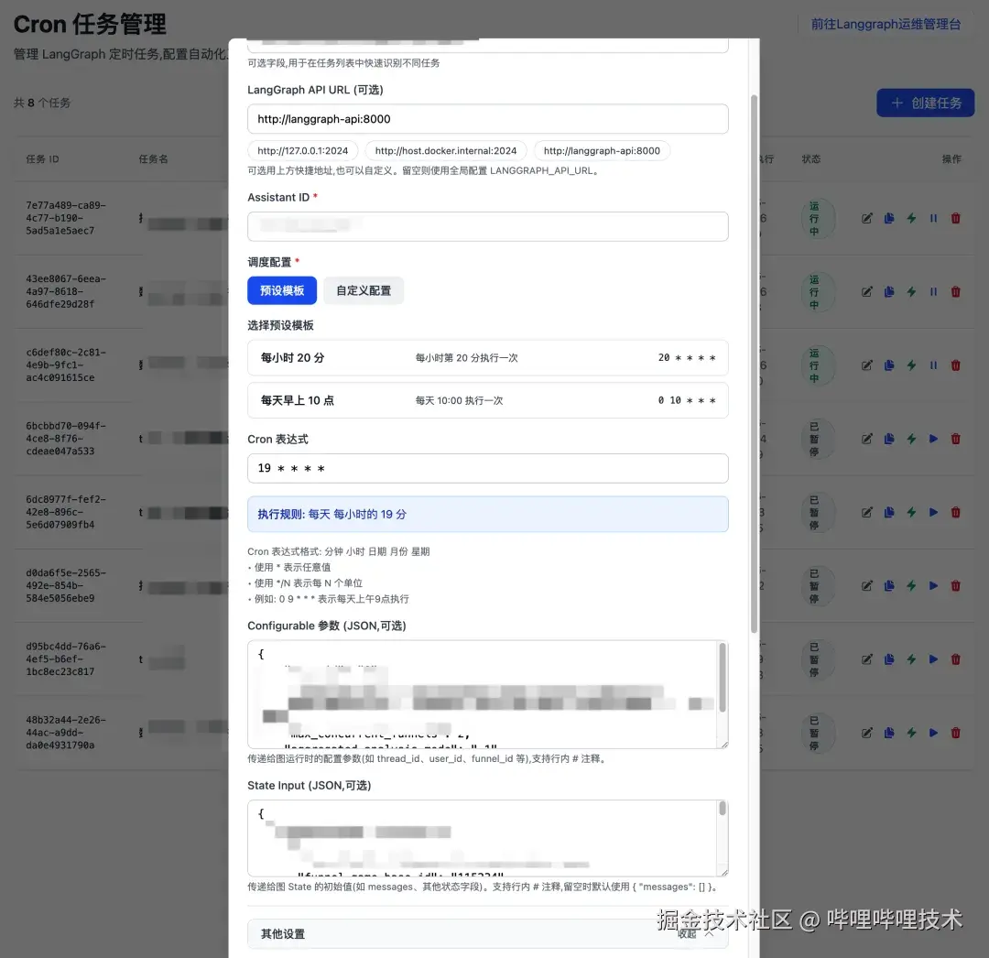The height and width of the screenshot is (958, 989).
Task: Pick quick URL chip http://langgraph-api:8000
Action: click(x=602, y=151)
